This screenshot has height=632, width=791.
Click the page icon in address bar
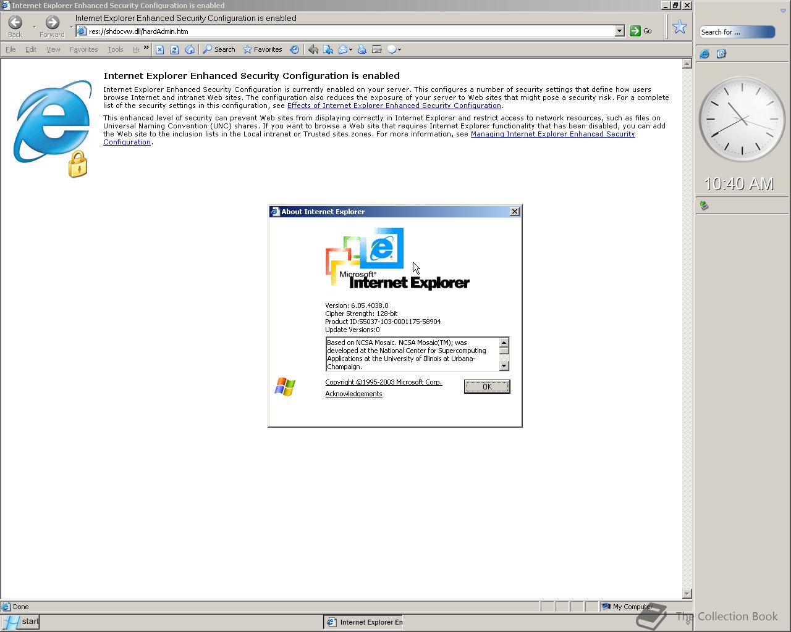point(82,31)
